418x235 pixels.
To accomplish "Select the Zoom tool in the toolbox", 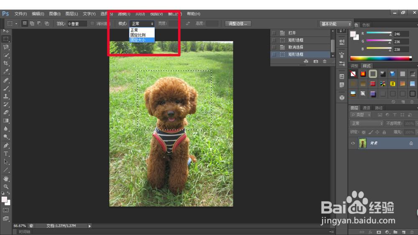I will [6, 186].
